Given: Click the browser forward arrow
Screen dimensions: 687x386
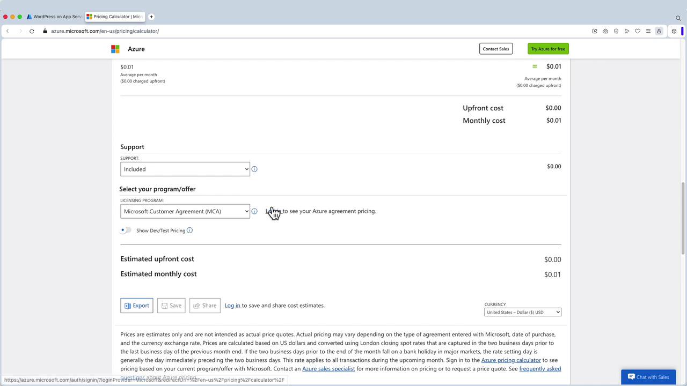Looking at the screenshot, I should [x=20, y=31].
